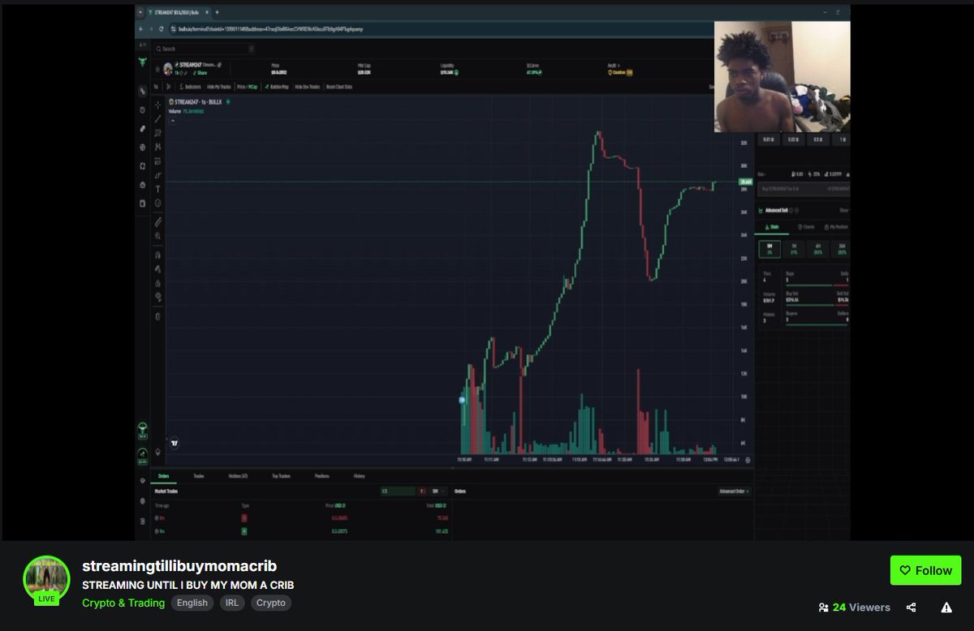Select the 24H stats timeframe box
974x631 pixels.
(x=842, y=249)
